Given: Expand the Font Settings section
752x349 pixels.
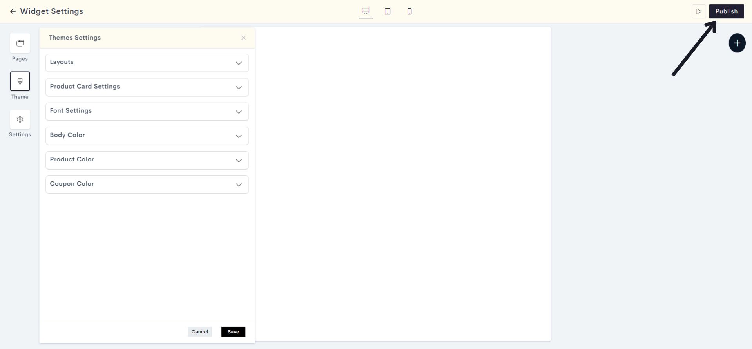Looking at the screenshot, I should coord(147,111).
